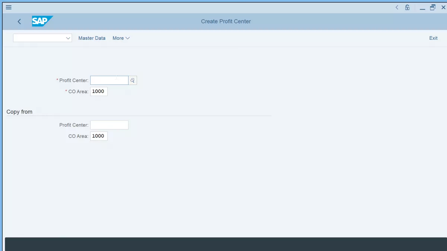Expand the More menu
447x251 pixels.
pos(121,38)
